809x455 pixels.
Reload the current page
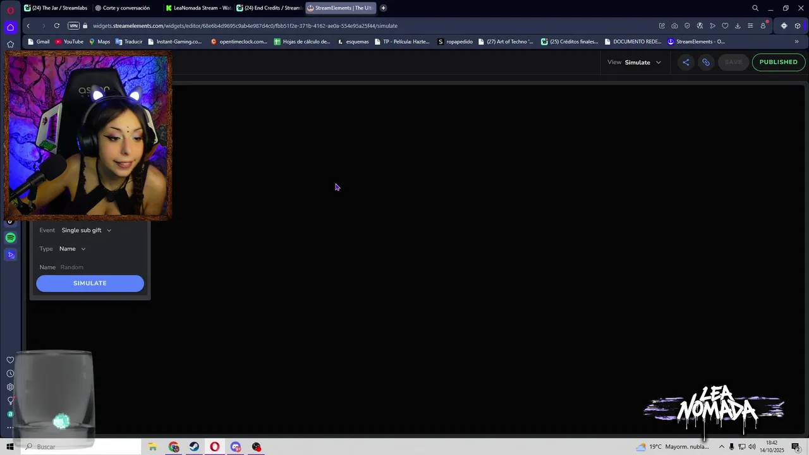click(57, 26)
